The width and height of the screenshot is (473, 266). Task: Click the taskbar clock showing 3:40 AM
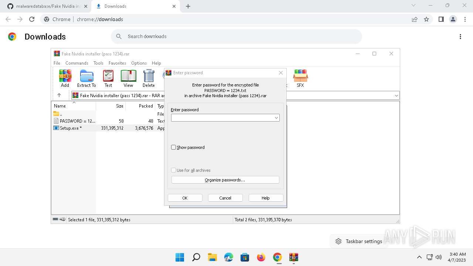[x=457, y=257]
